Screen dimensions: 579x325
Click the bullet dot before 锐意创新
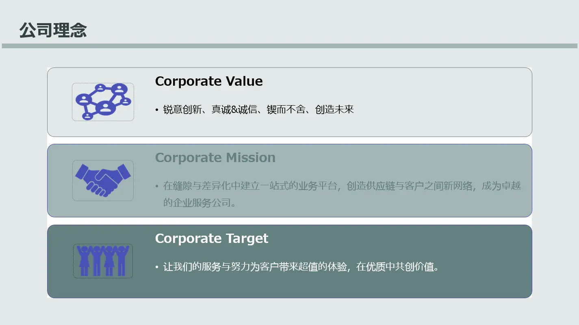pyautogui.click(x=157, y=110)
